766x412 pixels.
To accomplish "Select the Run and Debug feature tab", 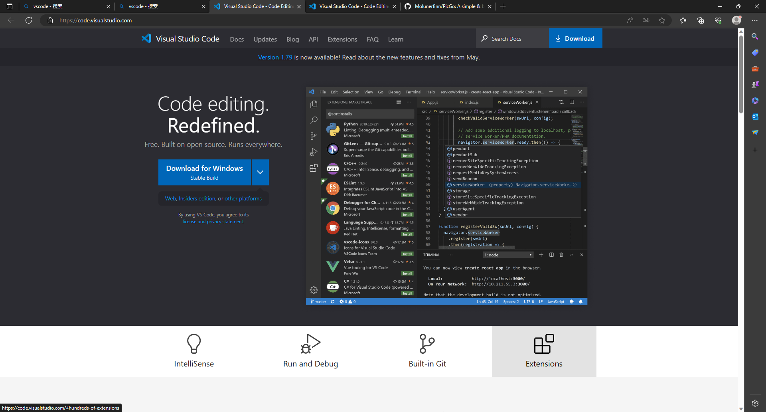I will 310,351.
